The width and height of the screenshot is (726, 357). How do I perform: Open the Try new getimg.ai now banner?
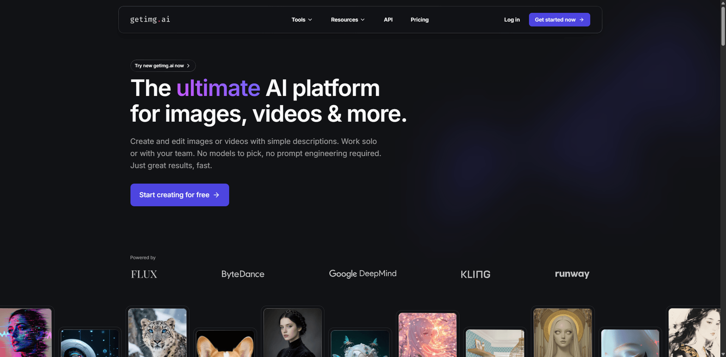(163, 66)
